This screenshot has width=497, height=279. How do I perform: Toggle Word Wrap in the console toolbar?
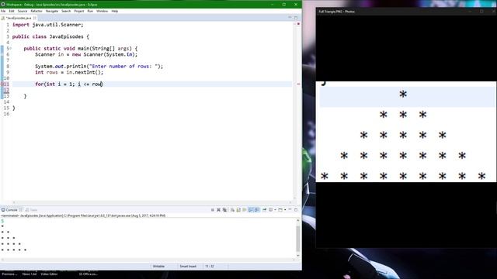(245, 210)
